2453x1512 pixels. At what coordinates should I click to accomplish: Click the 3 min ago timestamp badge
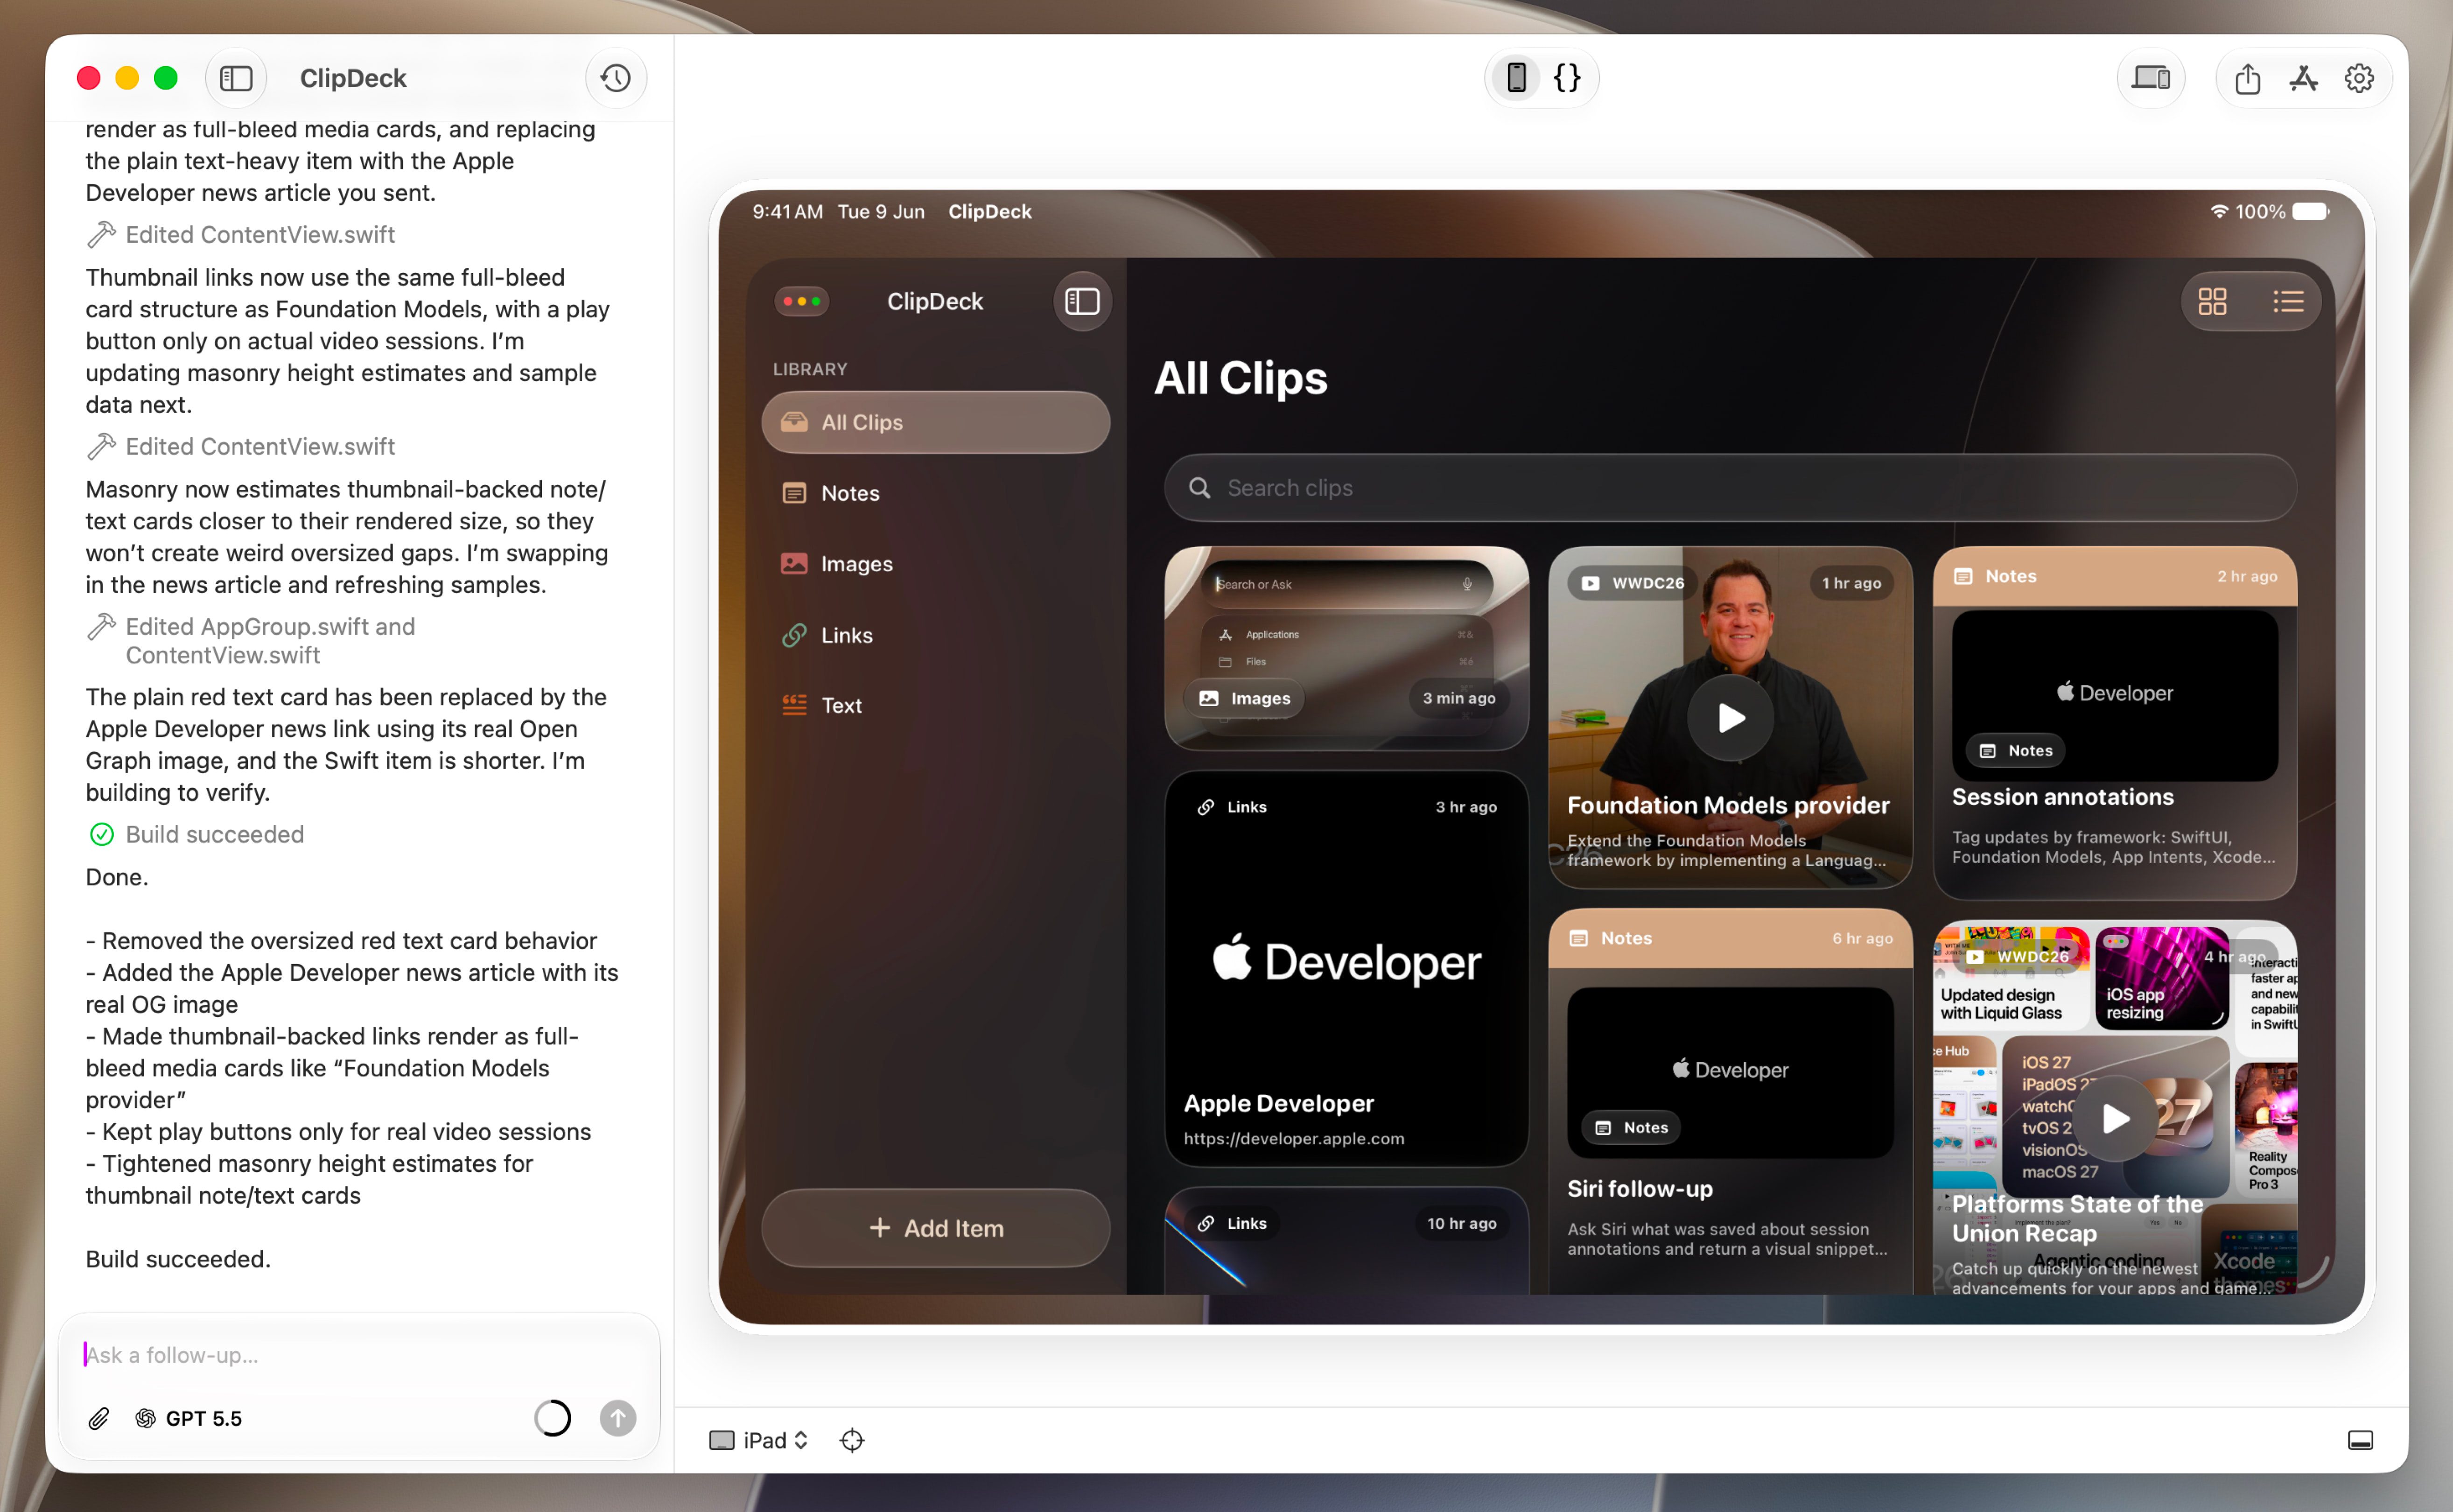1459,698
